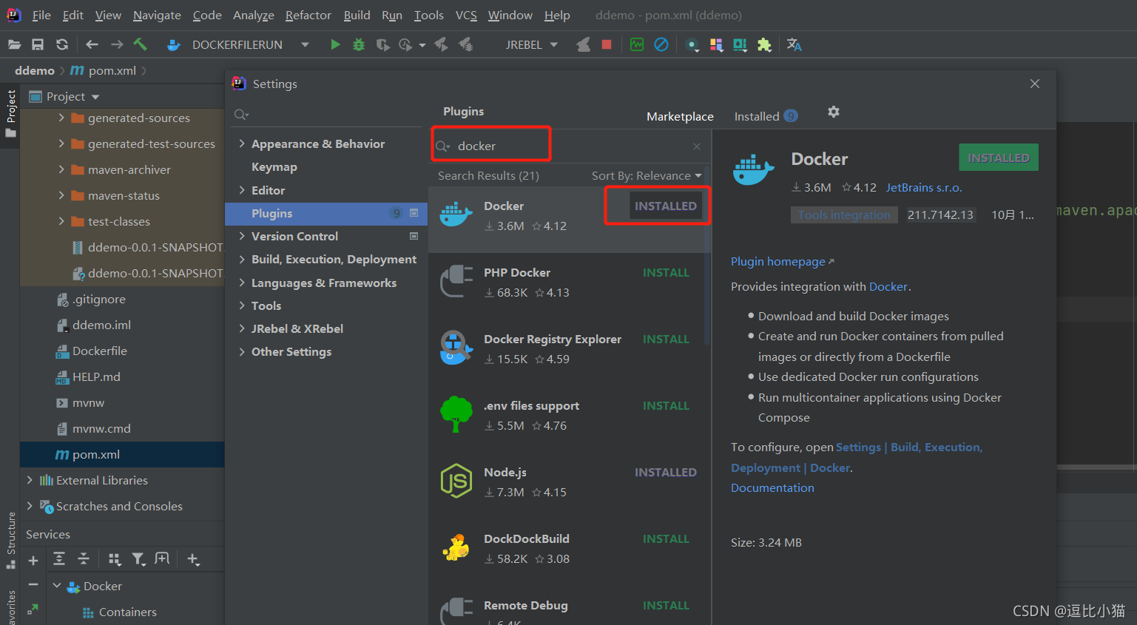This screenshot has height=625, width=1137.
Task: Switch to the Installed plugins tab
Action: [x=766, y=116]
